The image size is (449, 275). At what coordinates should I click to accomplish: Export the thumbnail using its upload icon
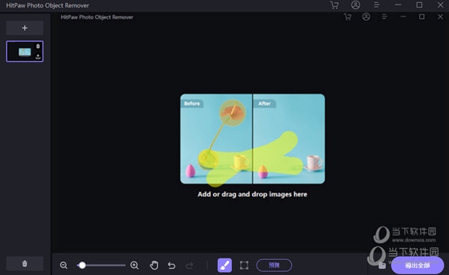tap(38, 57)
